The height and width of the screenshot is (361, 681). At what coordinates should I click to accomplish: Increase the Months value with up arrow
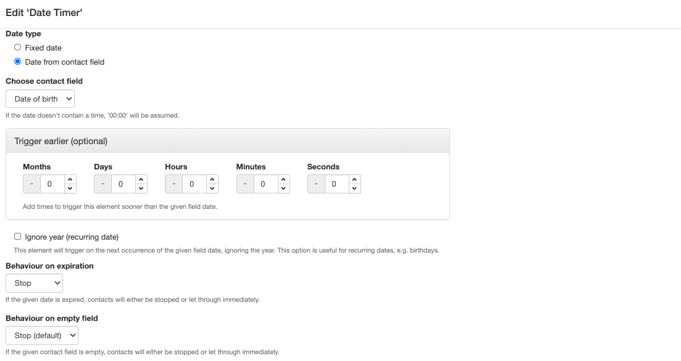click(70, 179)
